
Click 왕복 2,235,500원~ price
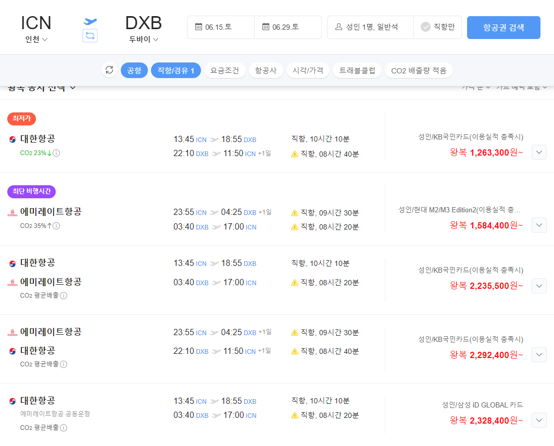tap(486, 285)
